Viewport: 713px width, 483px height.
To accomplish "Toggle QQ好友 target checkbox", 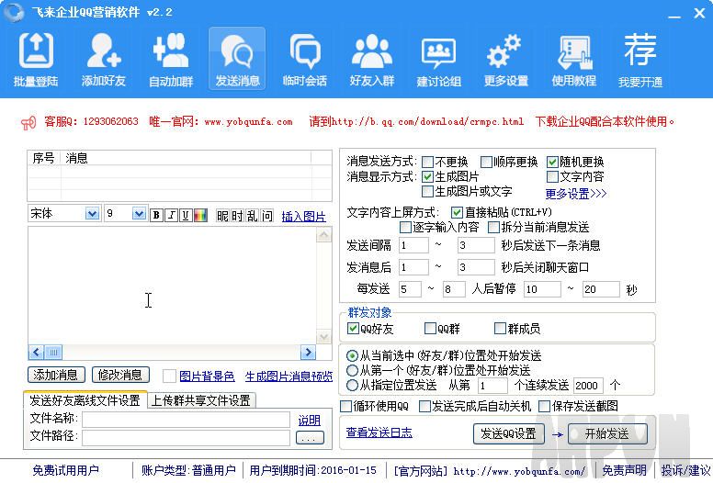I will tap(353, 328).
